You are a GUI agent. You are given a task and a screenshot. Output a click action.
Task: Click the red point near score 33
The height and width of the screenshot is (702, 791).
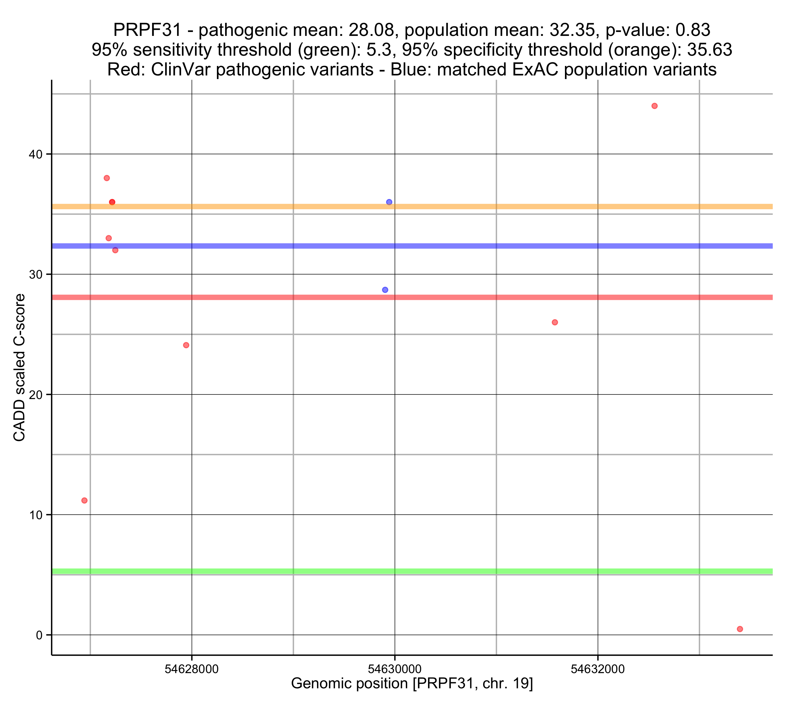(109, 238)
